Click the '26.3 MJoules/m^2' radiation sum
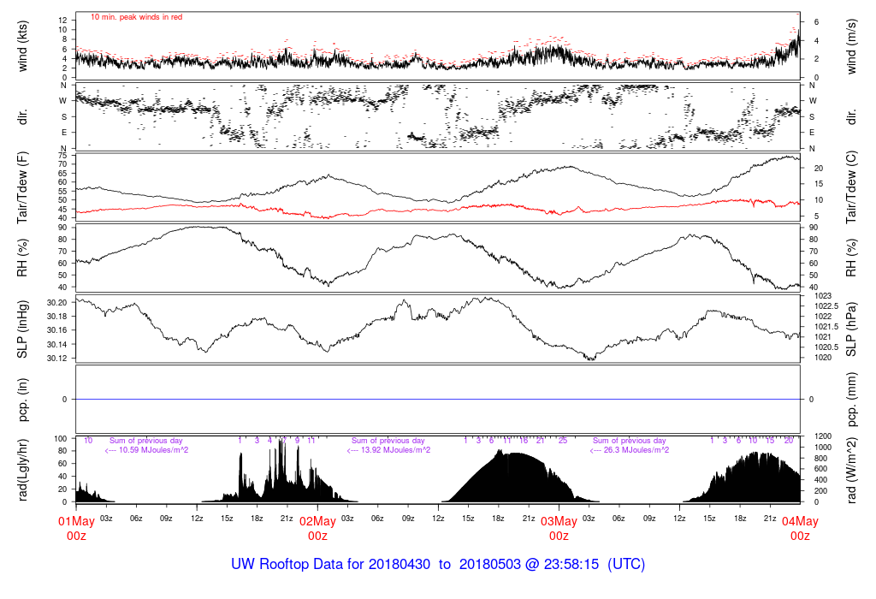 636,450
